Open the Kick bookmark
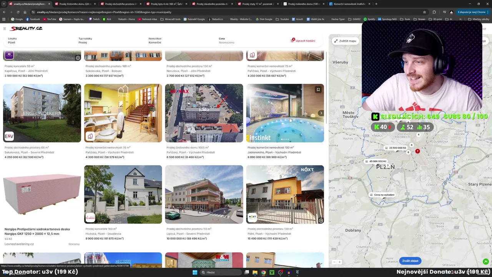The height and width of the screenshot is (277, 492). (x=107, y=19)
